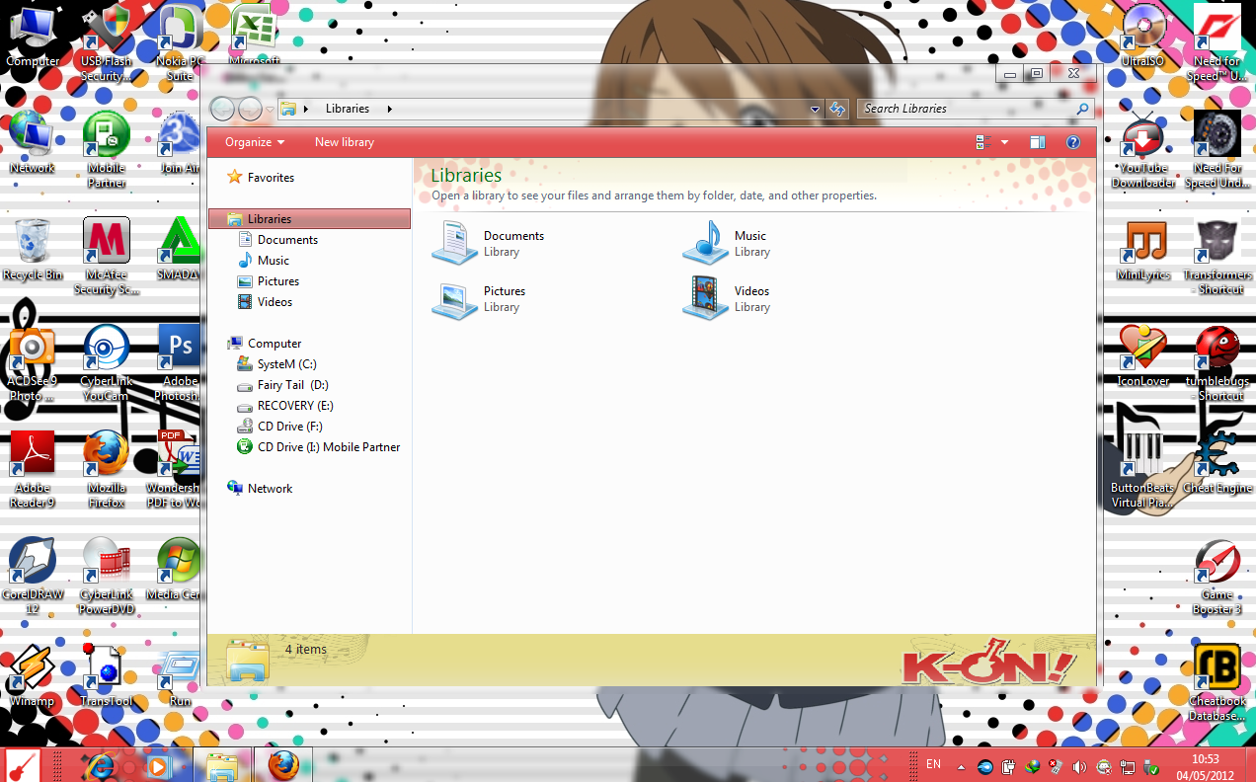Expand the arrow before Libraries breadcrumb

click(x=306, y=109)
